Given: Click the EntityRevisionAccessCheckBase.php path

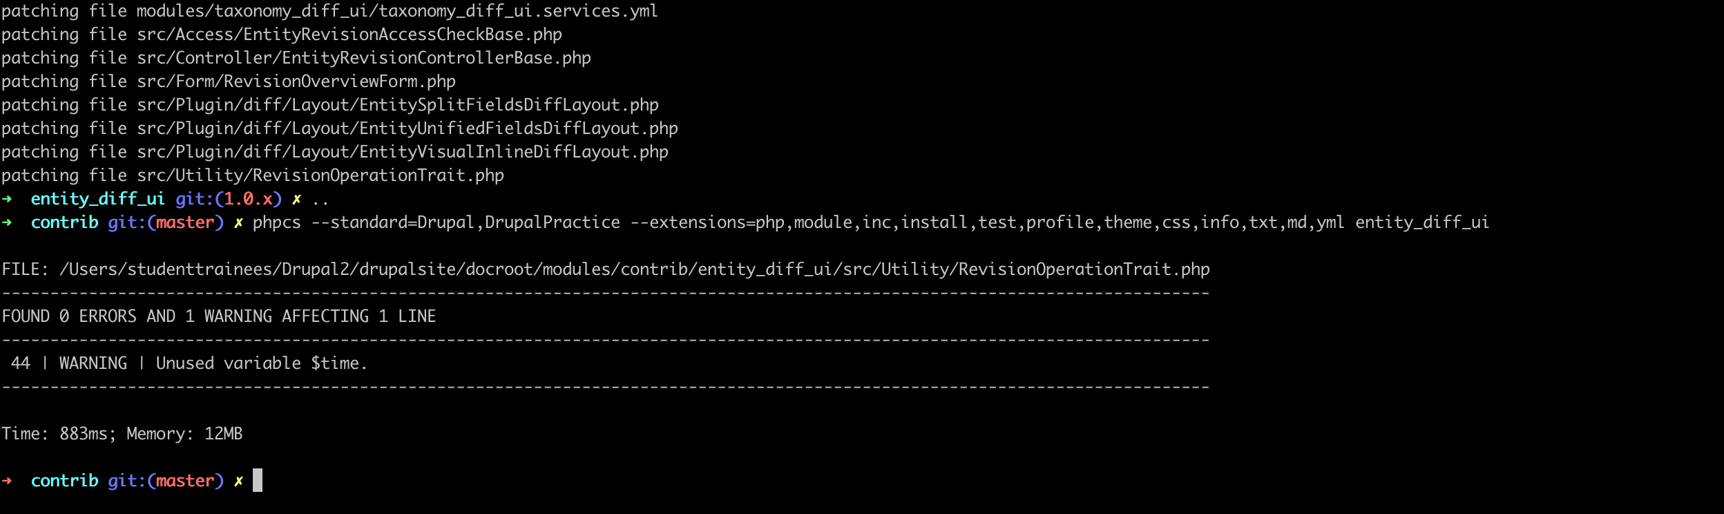Looking at the screenshot, I should tap(349, 35).
